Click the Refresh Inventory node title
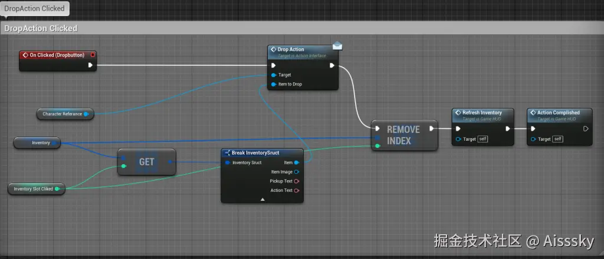The height and width of the screenshot is (259, 604). click(x=482, y=112)
